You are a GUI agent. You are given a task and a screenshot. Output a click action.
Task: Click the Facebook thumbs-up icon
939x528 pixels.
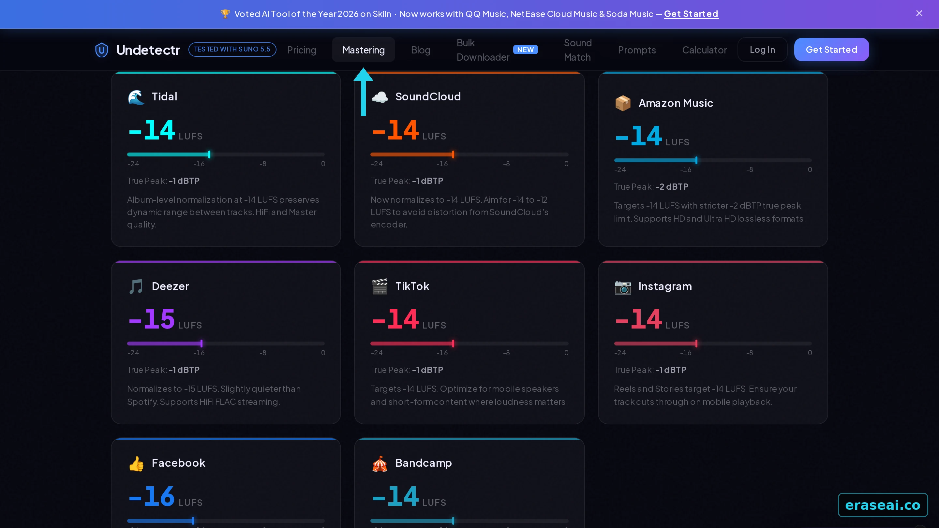coord(136,463)
